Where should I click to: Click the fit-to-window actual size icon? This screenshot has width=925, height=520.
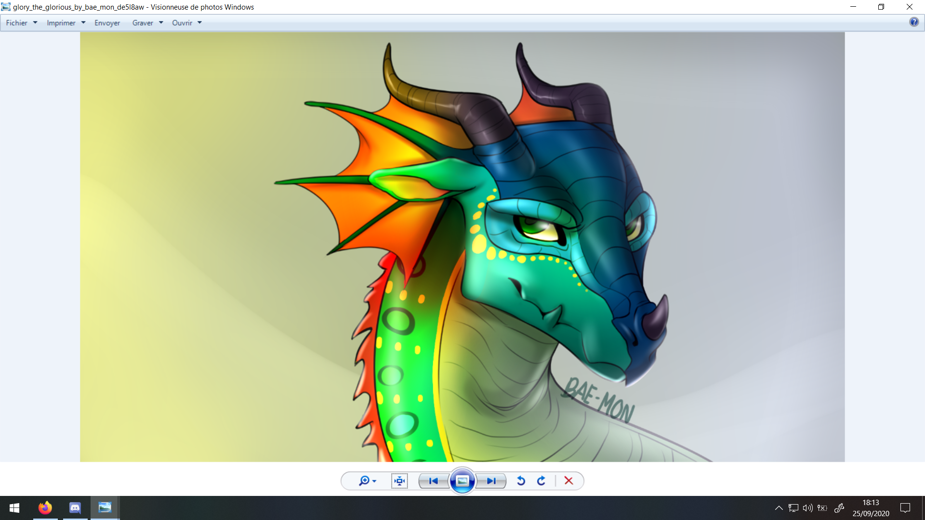tap(399, 481)
